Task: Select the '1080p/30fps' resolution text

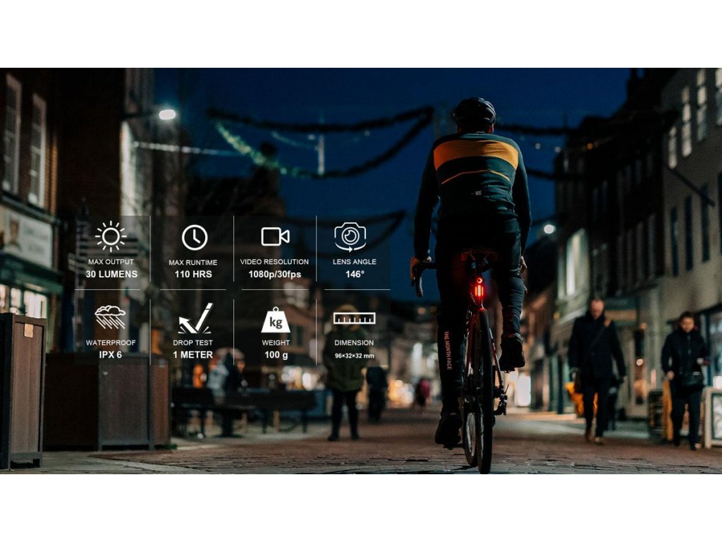Action: [x=274, y=275]
